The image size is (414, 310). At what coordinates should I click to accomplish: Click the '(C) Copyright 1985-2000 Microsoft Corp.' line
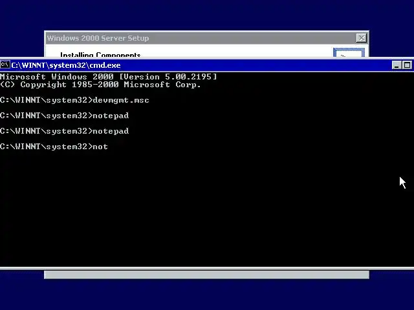click(x=101, y=85)
